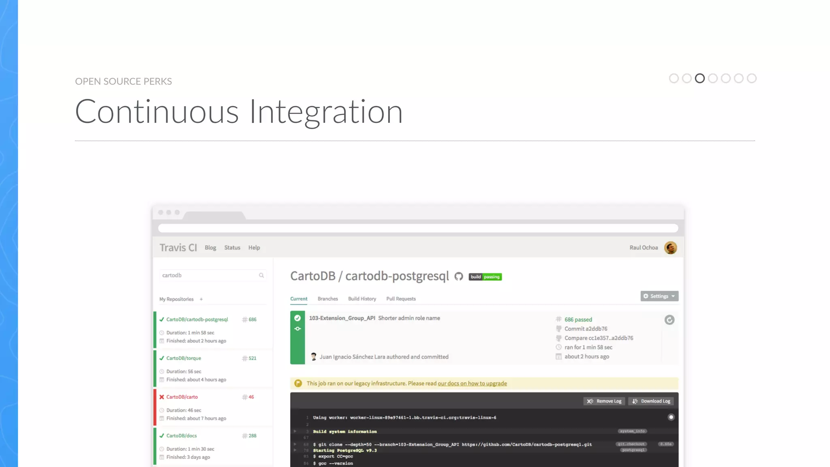Viewport: 830px width, 467px height.
Task: Select the CartoDB/cartodb-postgresql repository
Action: coord(197,319)
